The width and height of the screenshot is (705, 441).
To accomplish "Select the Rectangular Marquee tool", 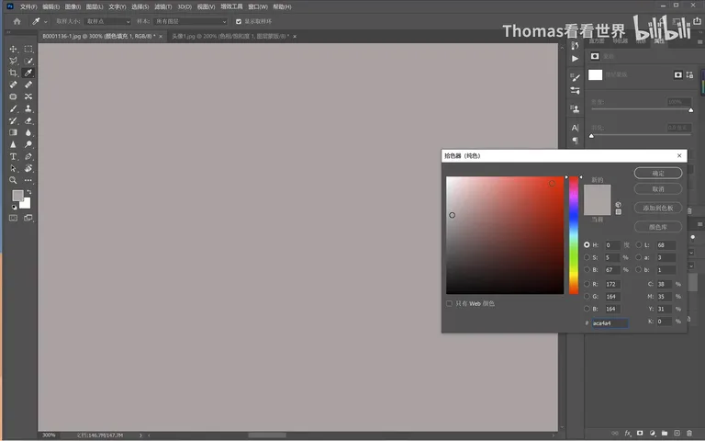I will tap(28, 49).
